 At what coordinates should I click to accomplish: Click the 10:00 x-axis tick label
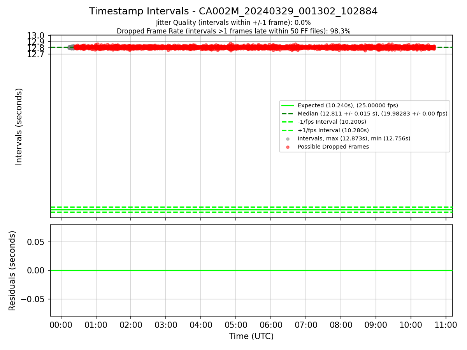click(x=411, y=325)
